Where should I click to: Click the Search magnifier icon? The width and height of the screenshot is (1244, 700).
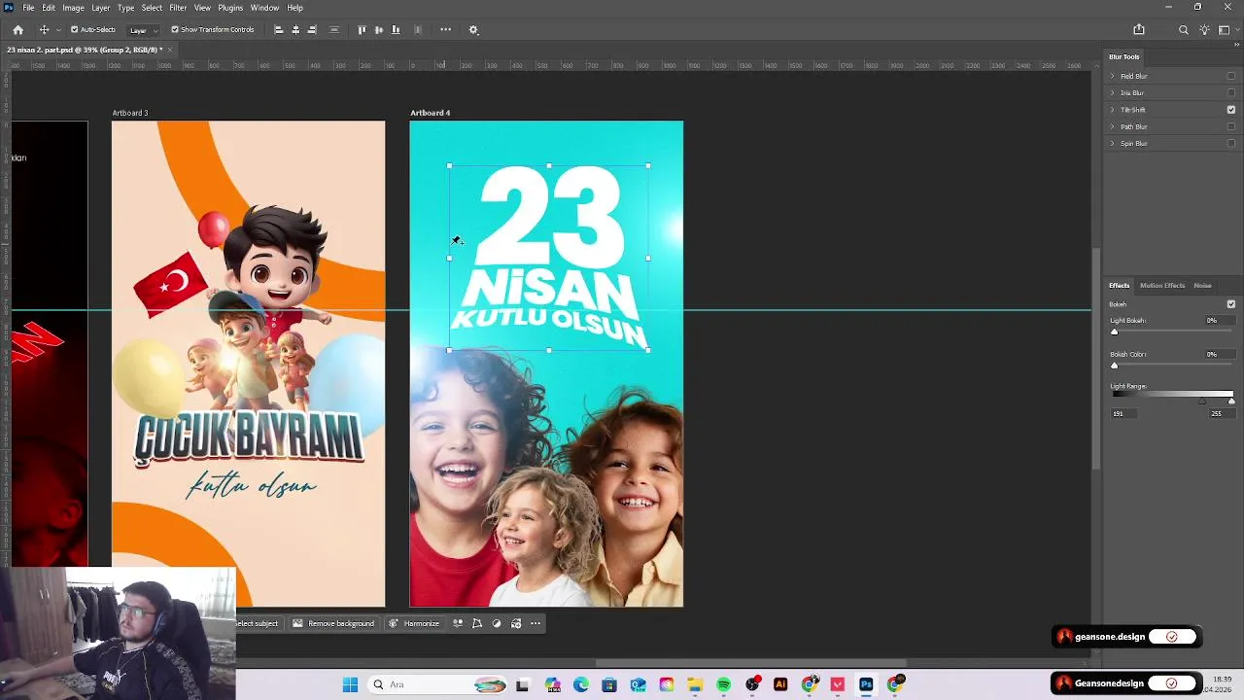[1183, 30]
